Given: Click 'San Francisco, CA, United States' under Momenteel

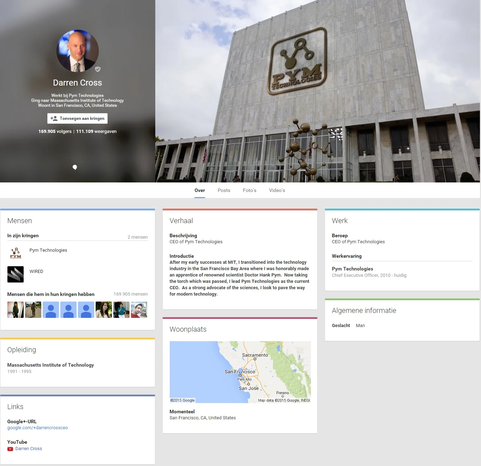Looking at the screenshot, I should 203,418.
